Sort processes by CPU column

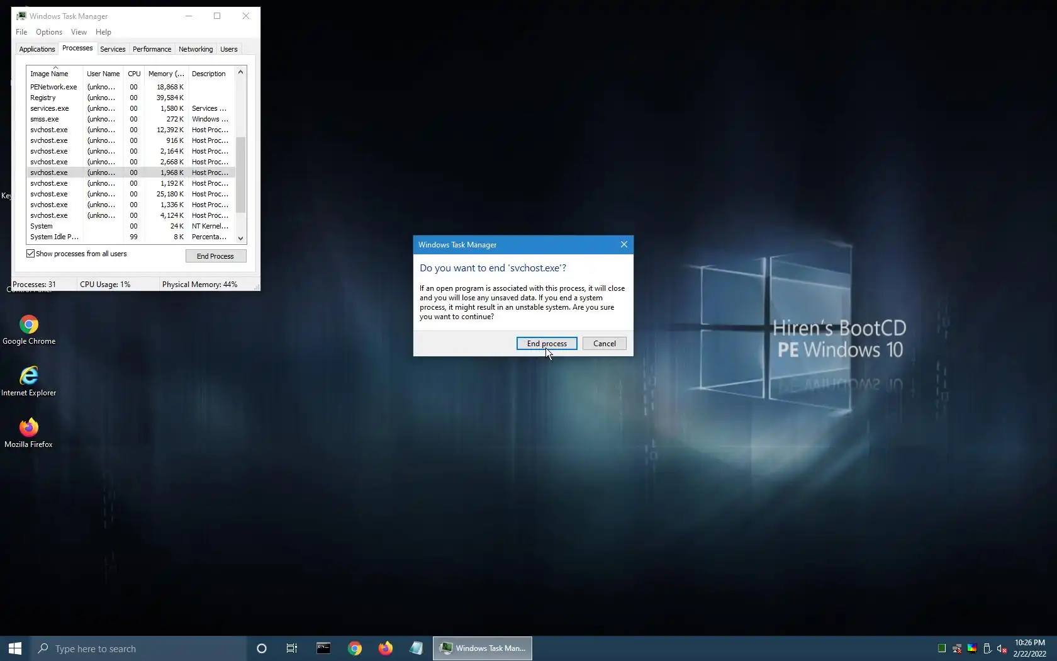pyautogui.click(x=134, y=74)
